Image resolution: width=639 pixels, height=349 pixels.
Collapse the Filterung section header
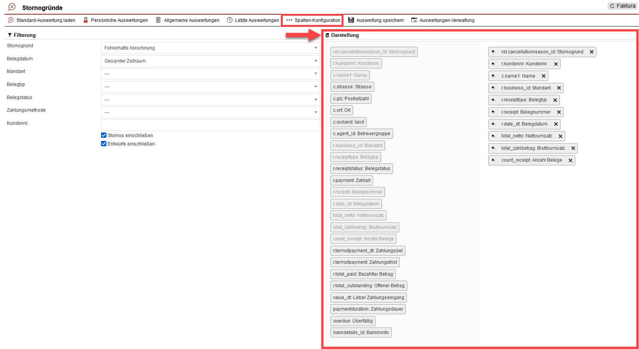22,35
